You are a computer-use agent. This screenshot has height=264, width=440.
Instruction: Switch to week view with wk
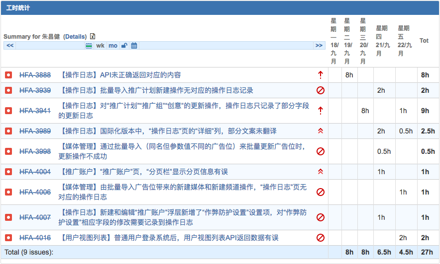tap(101, 46)
